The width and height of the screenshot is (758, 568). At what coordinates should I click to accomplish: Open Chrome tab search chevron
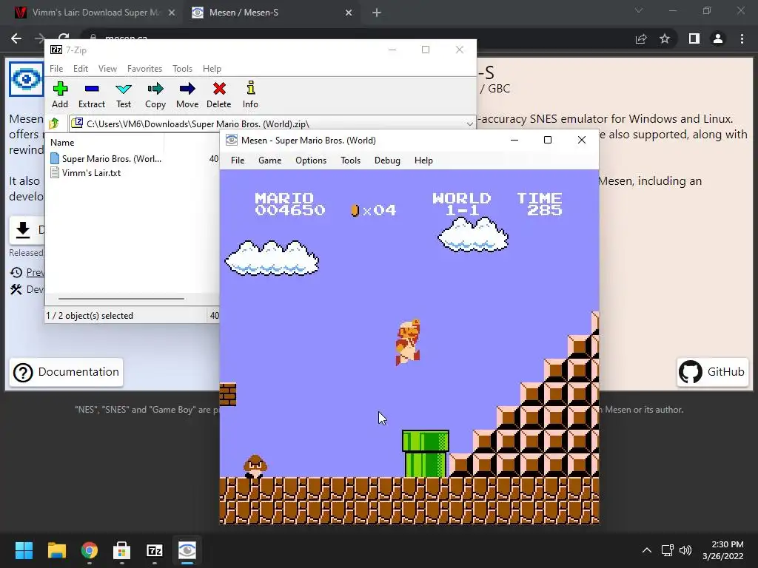click(x=639, y=10)
